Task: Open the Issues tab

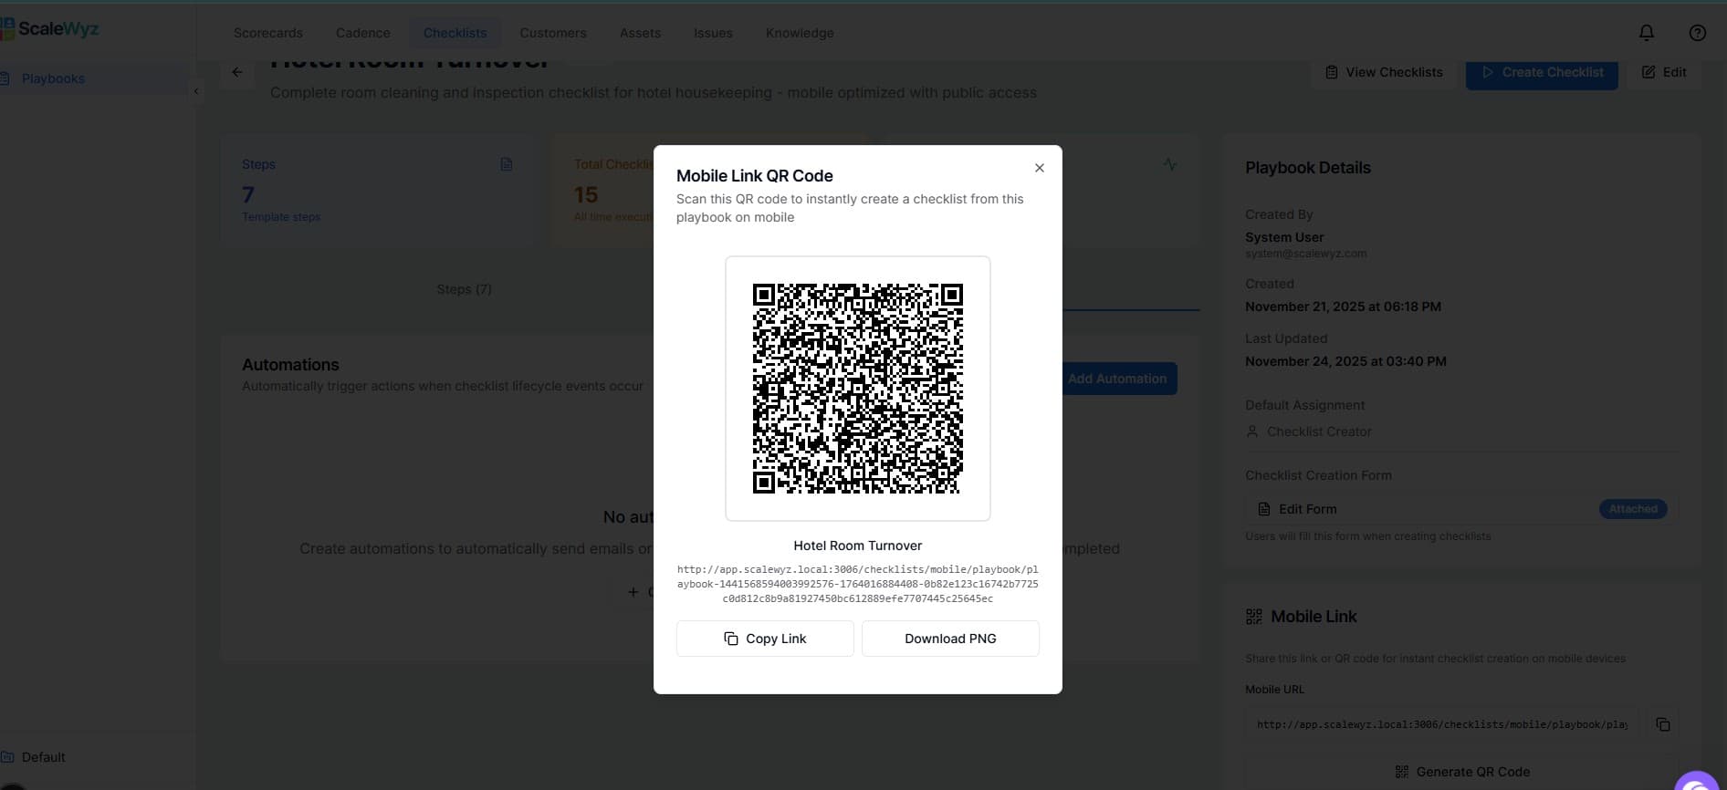Action: pyautogui.click(x=713, y=33)
